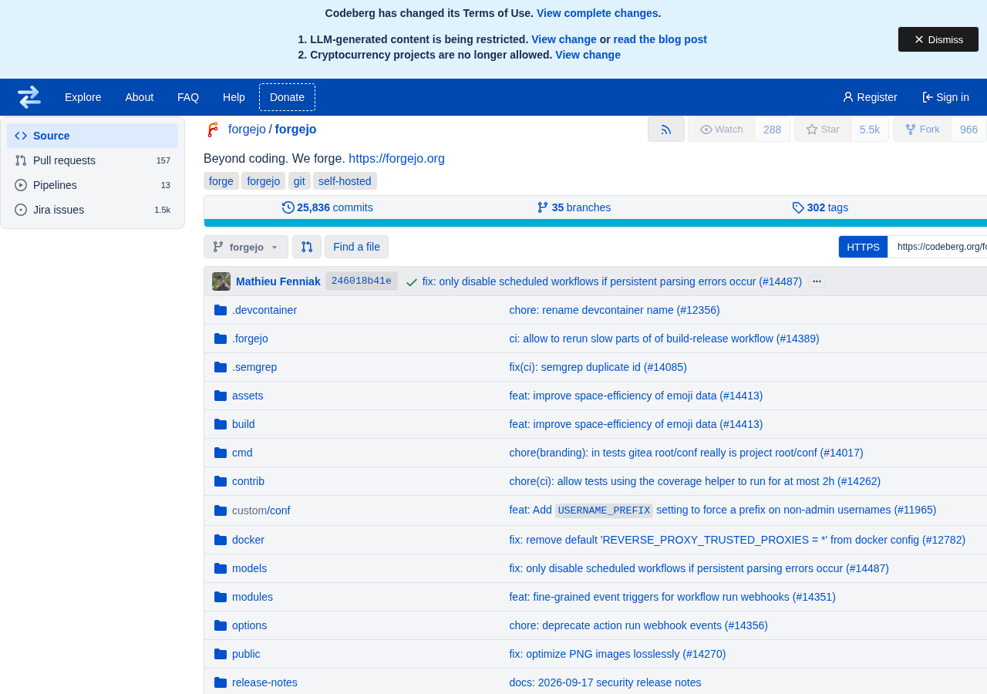Screen dimensions: 987x694
Task: Click the .devcontainer folder icon
Action: (x=221, y=310)
